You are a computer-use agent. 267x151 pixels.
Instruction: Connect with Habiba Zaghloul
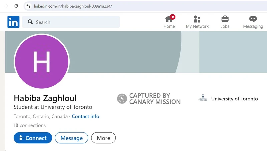tap(33, 138)
